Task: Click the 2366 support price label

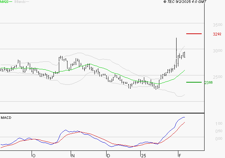Action: coord(208,83)
